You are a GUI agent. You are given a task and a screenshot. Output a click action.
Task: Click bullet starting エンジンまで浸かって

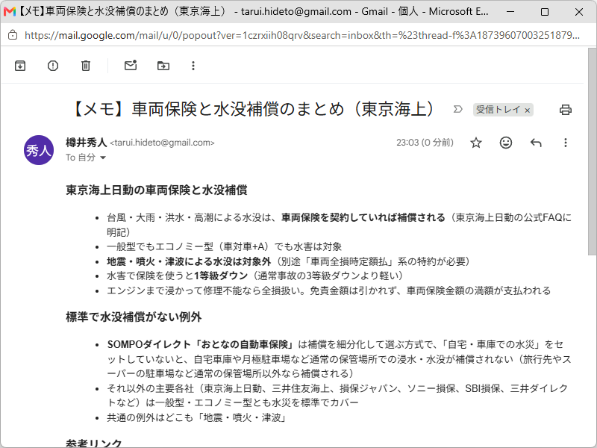point(329,290)
